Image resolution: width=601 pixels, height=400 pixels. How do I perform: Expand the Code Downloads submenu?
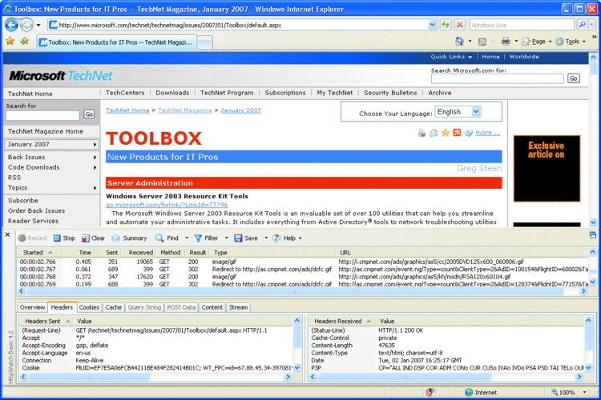[x=95, y=168]
